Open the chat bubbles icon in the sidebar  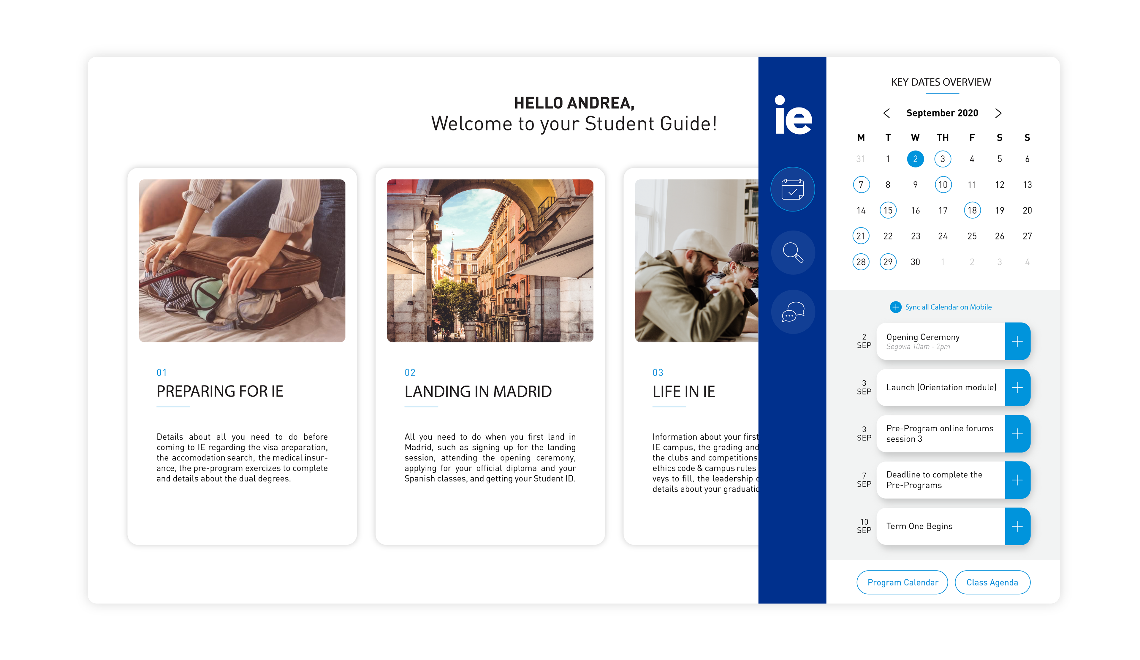793,312
